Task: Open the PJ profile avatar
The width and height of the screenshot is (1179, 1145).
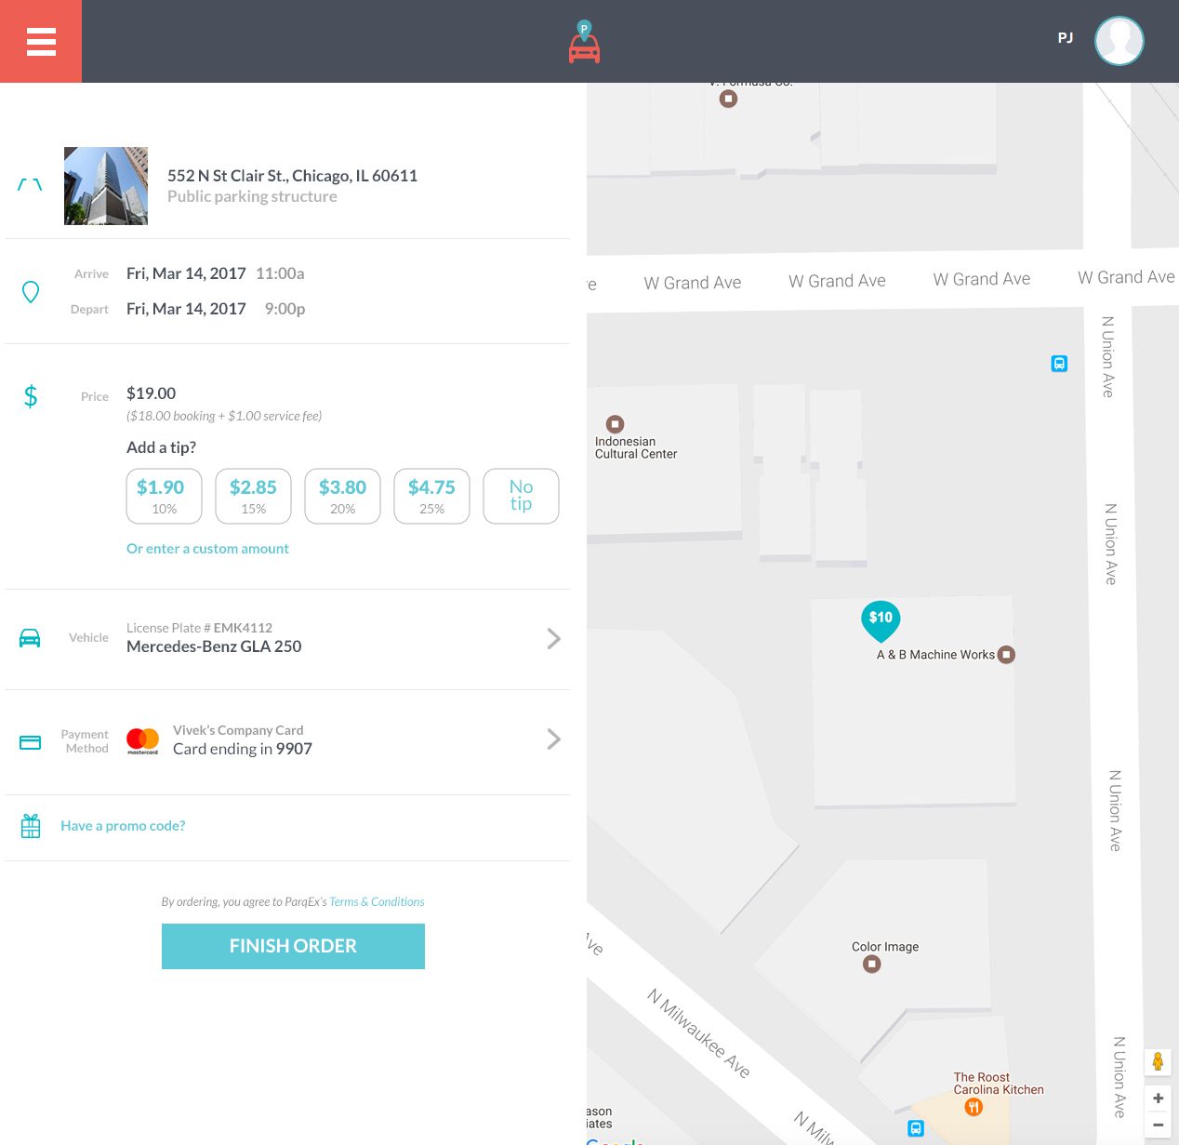Action: 1119,41
